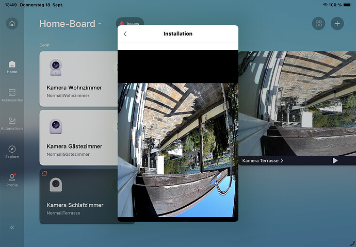Image resolution: width=356 pixels, height=247 pixels.
Task: Tap the Installation camera preview image
Action: (177, 150)
